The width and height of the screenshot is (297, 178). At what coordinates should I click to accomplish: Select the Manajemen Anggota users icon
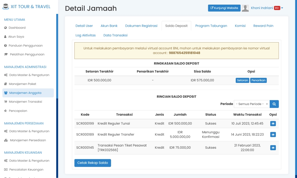coord(6,93)
